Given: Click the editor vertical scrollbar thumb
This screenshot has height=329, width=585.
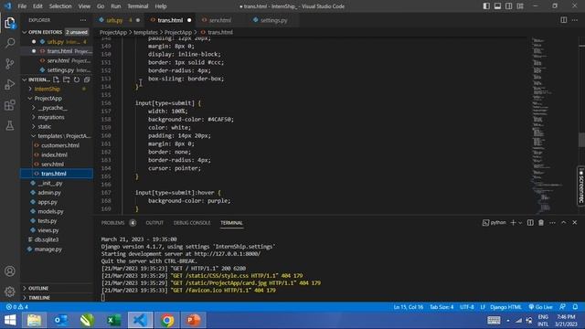Looking at the screenshot, I should point(581,140).
